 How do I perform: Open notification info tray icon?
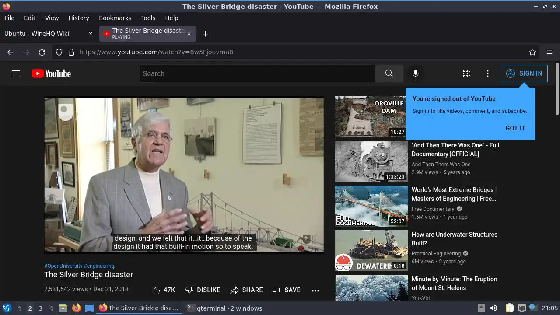point(533,308)
